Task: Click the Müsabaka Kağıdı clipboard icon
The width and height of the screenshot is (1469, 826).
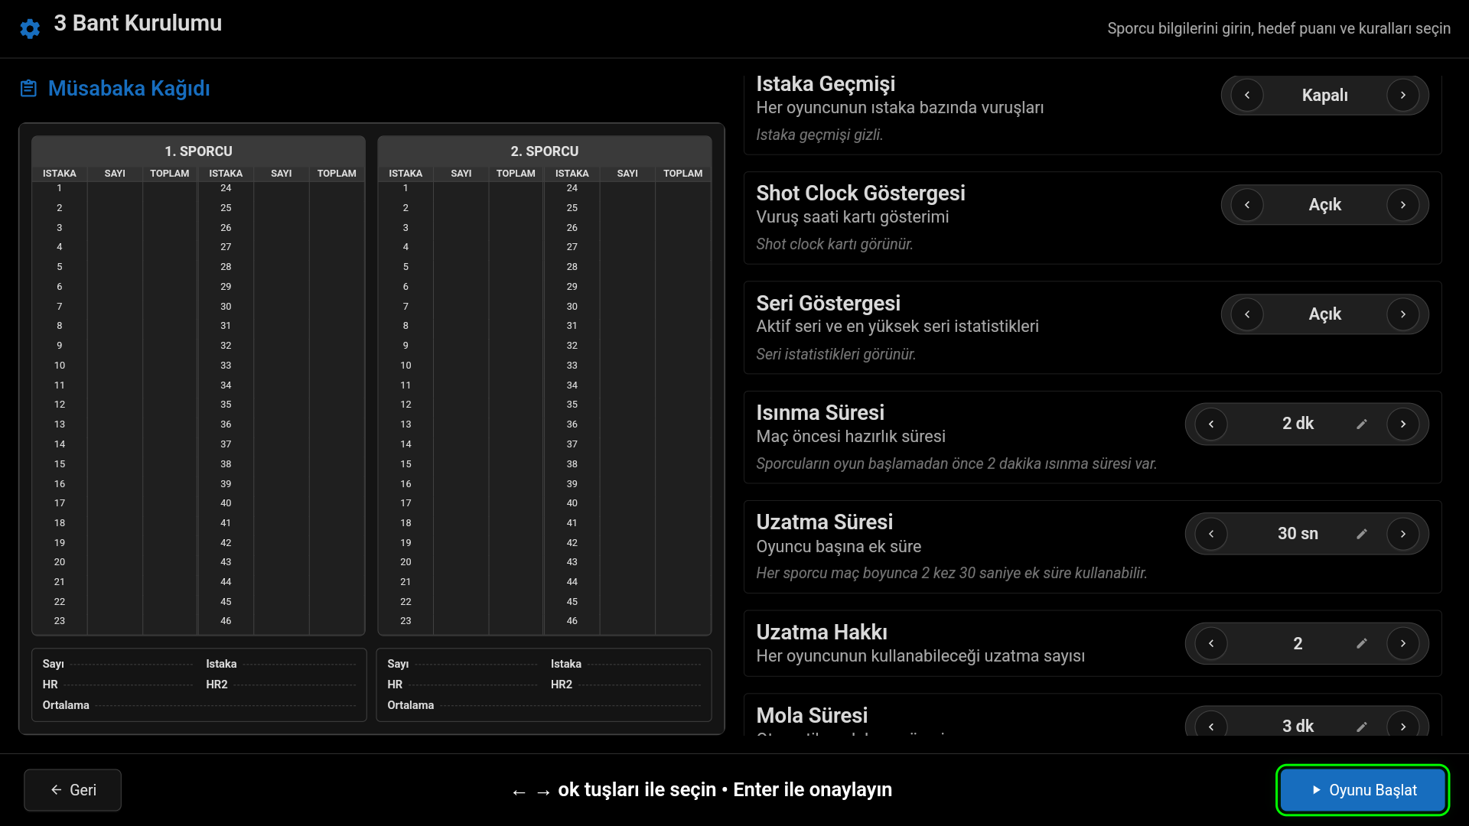Action: click(28, 89)
